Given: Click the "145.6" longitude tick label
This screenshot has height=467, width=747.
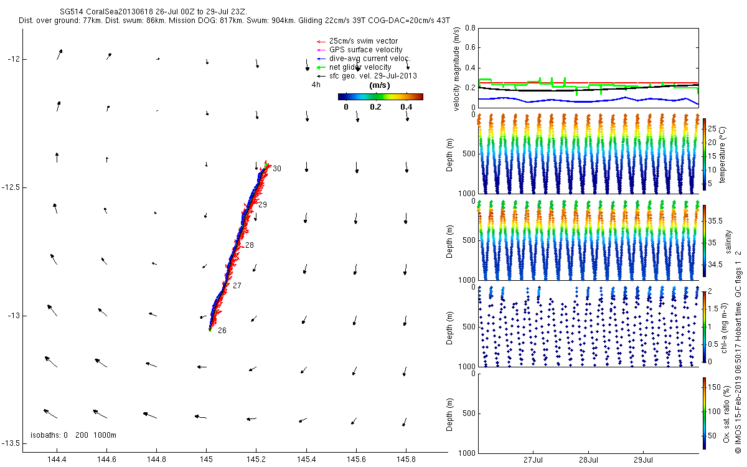Looking at the screenshot, I should click(x=356, y=461).
